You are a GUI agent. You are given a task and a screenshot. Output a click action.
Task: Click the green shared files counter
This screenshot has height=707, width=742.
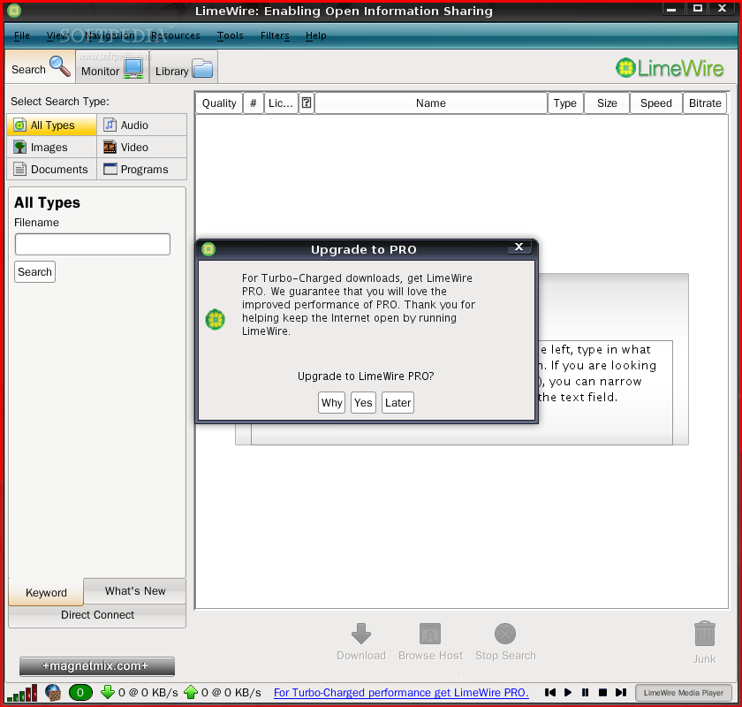click(x=80, y=693)
